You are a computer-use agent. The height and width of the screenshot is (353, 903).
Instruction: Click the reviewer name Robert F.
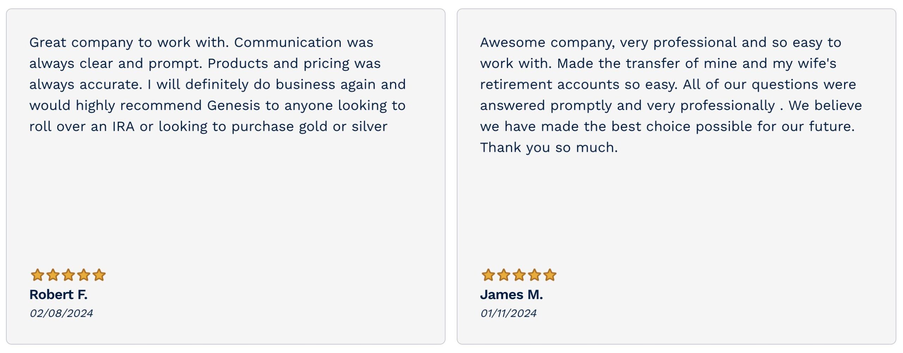pyautogui.click(x=59, y=295)
